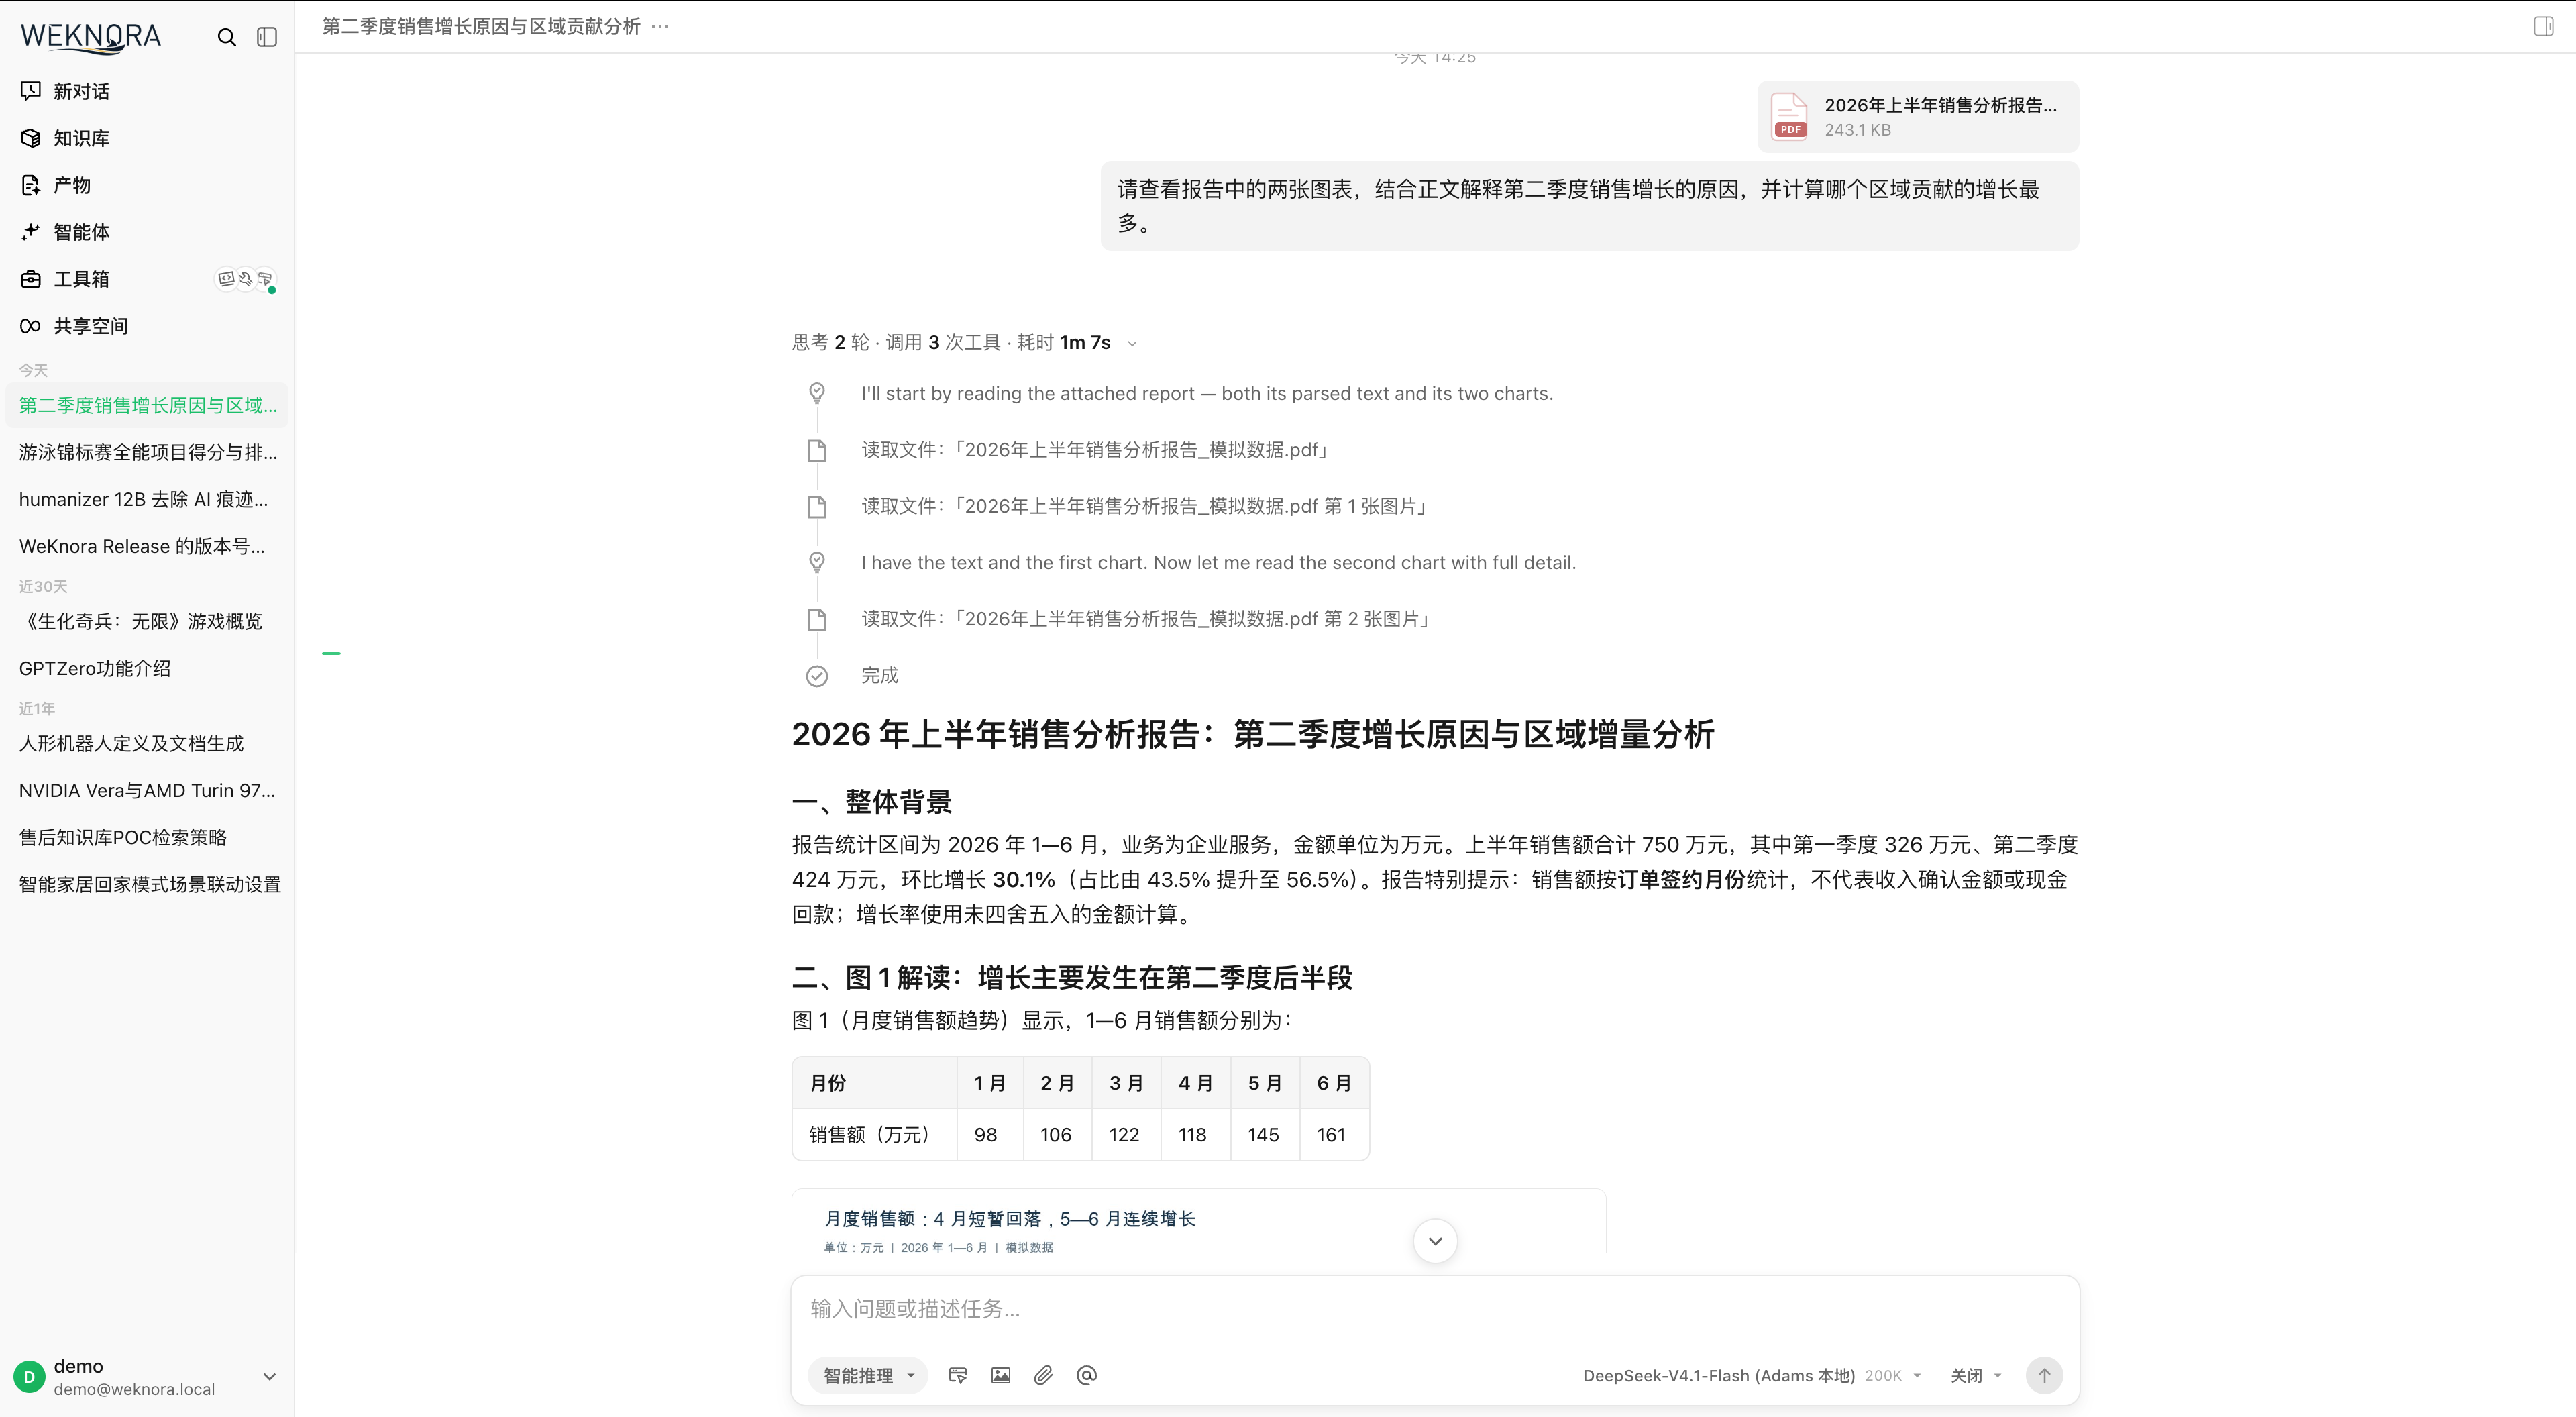The image size is (2576, 1417).
Task: Go to 产物 section
Action: click(147, 185)
